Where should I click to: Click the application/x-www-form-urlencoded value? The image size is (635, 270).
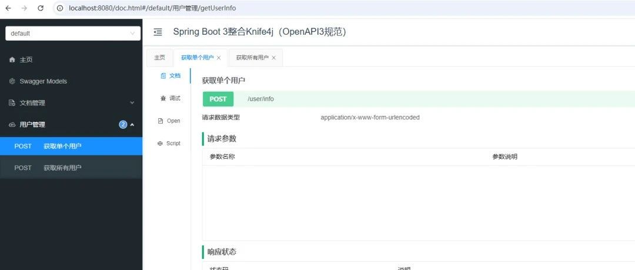370,118
